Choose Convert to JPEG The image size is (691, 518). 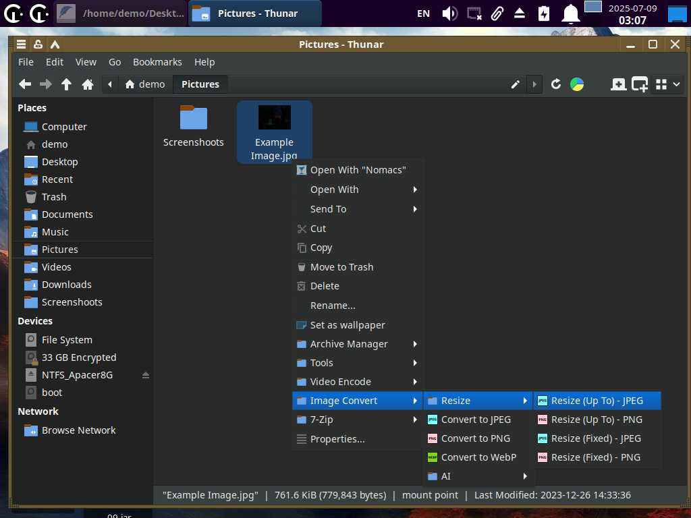point(478,420)
